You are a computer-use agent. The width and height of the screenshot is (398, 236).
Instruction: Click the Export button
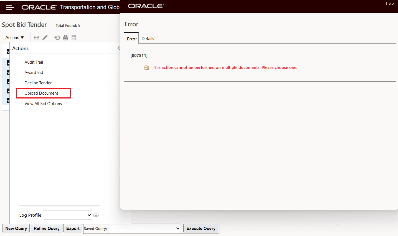tap(73, 229)
